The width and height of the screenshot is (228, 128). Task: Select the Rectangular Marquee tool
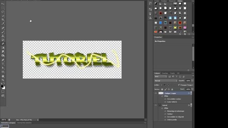(x=3, y=8)
